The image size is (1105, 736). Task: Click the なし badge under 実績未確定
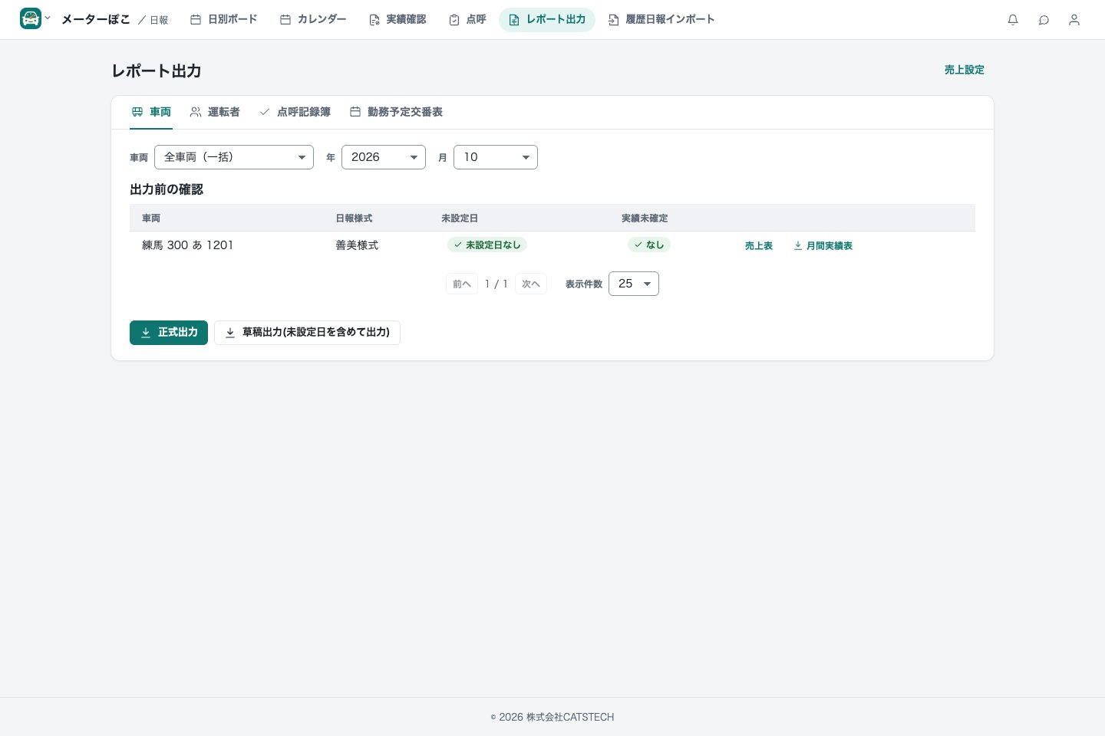click(x=649, y=245)
